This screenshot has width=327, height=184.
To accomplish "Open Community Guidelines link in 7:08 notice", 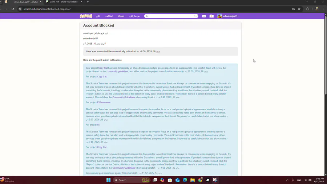I will tap(124, 168).
